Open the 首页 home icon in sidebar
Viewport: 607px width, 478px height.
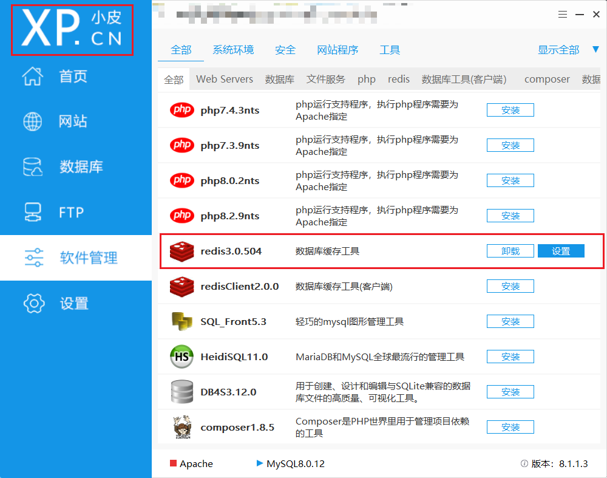click(x=33, y=76)
